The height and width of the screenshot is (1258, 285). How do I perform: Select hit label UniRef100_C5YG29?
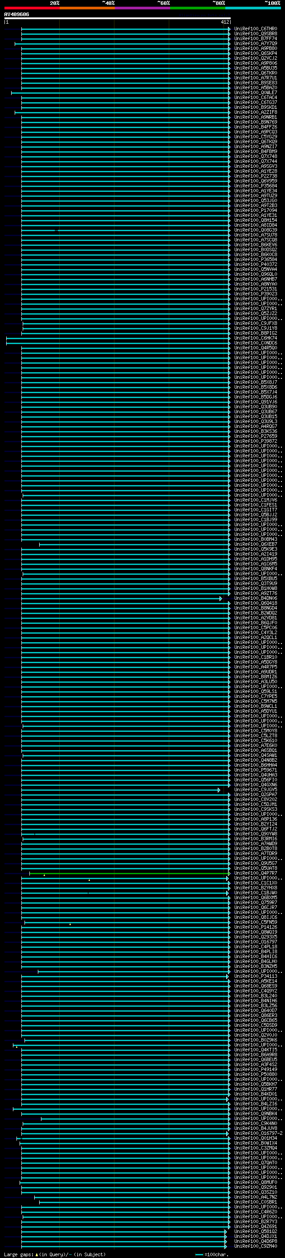[x=256, y=137]
